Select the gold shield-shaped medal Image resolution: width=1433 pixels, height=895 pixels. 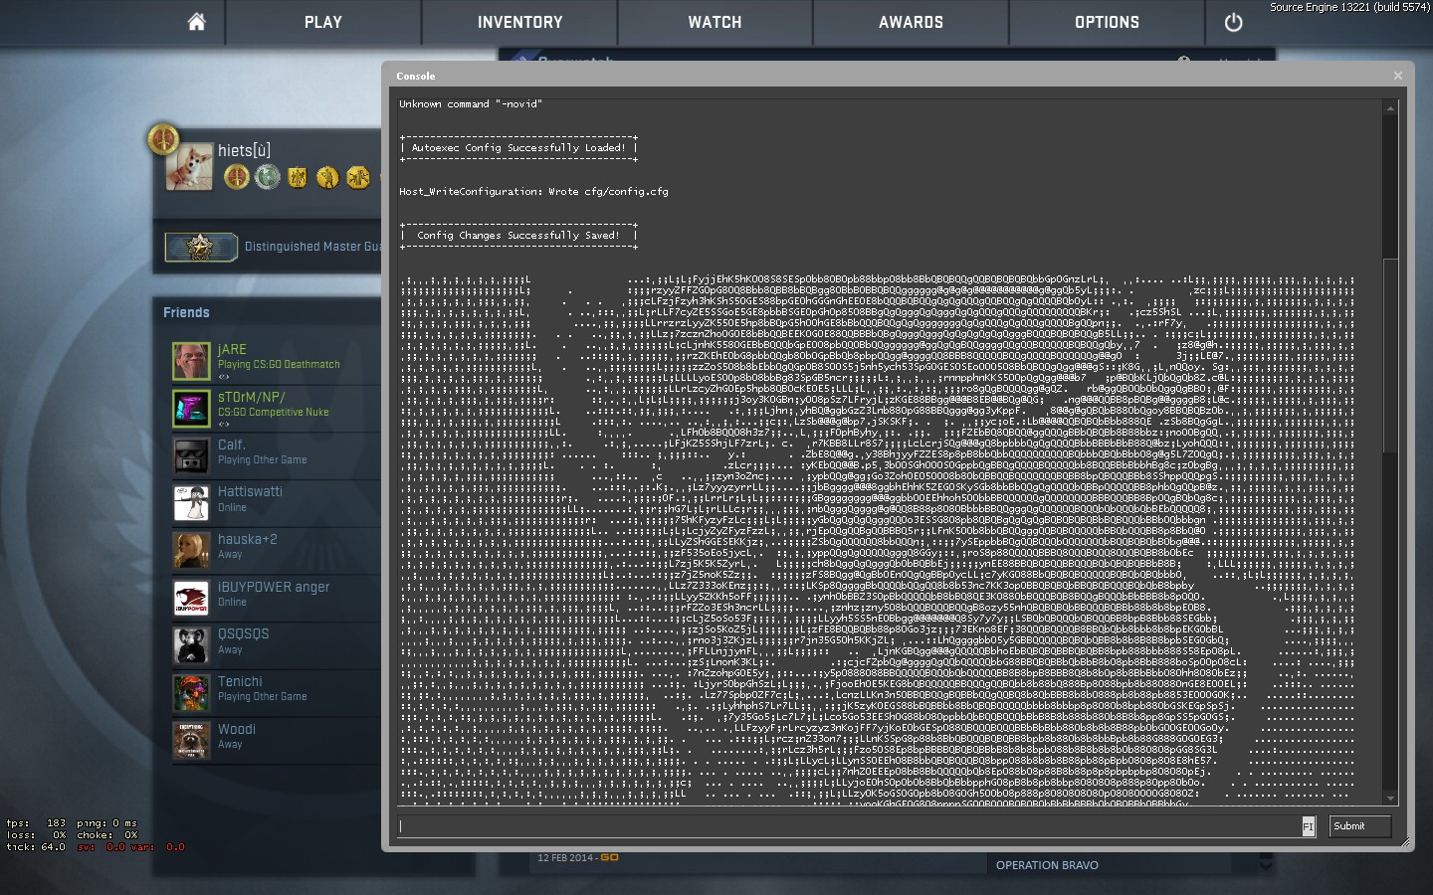pos(297,177)
